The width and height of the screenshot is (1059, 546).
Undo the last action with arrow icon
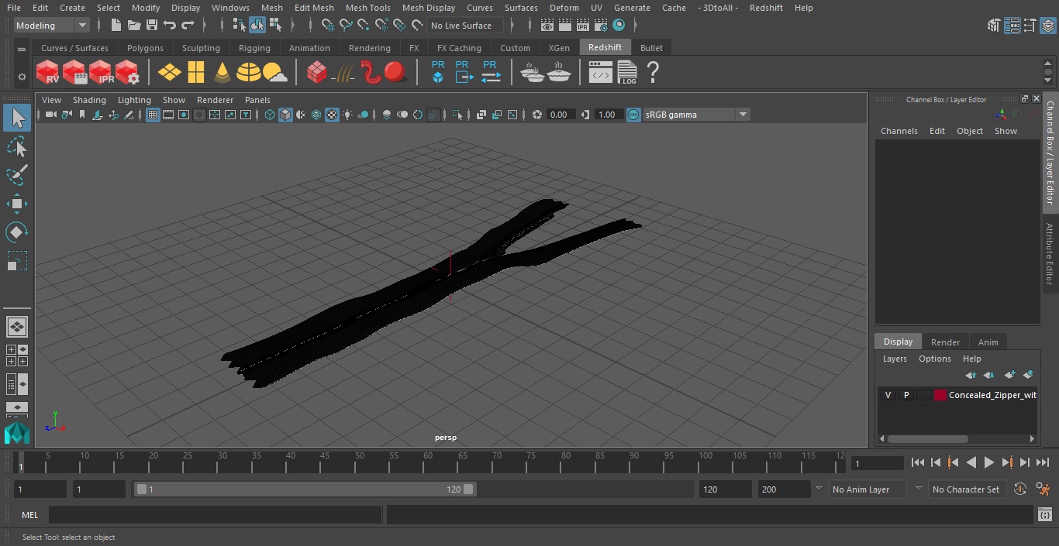[169, 26]
